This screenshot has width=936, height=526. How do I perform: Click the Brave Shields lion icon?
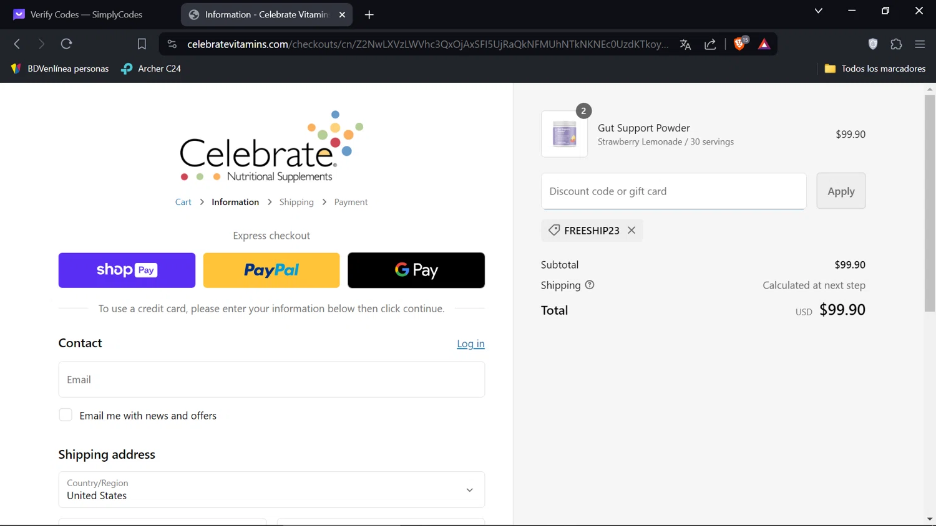739,44
